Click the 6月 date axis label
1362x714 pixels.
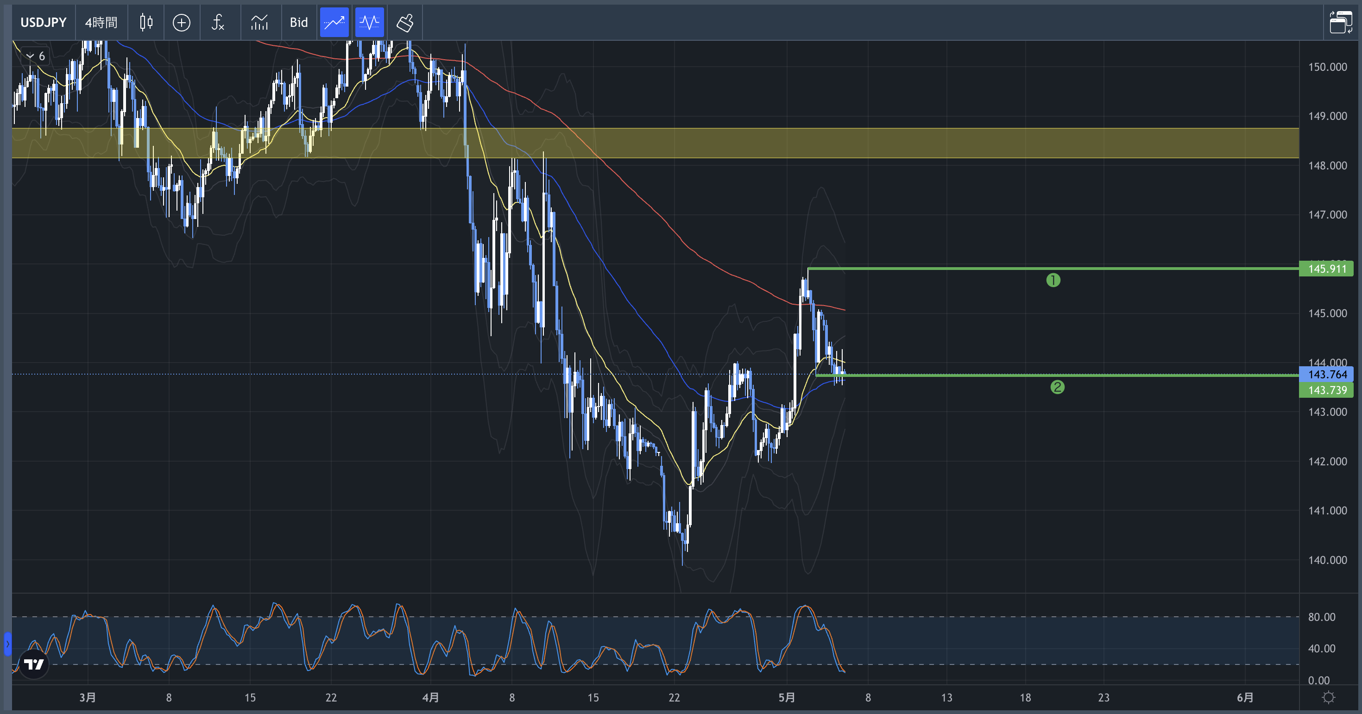(1245, 698)
